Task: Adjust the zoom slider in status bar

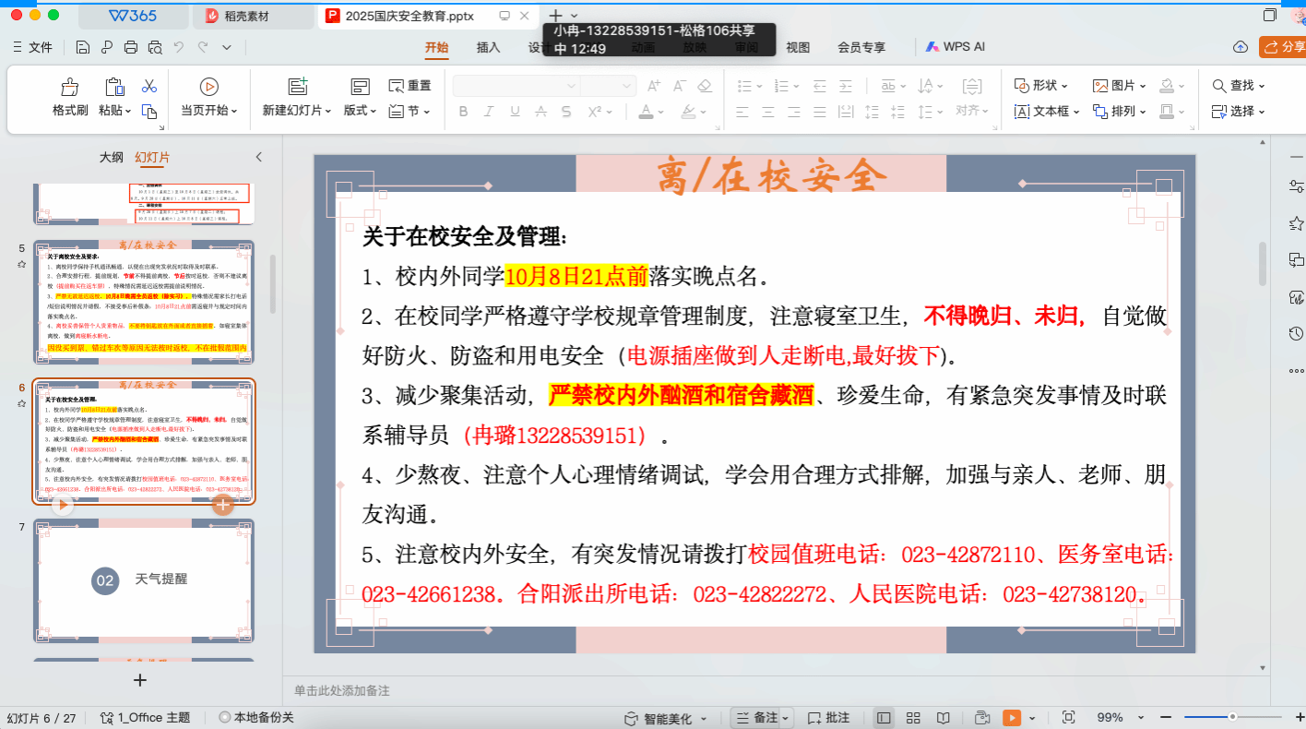Action: 1232,718
